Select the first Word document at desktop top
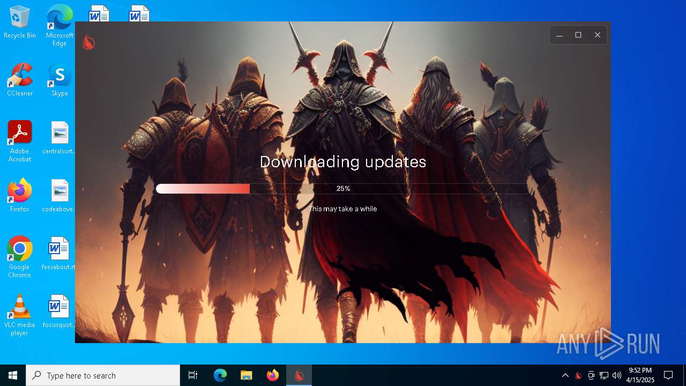686x386 pixels. [x=99, y=13]
